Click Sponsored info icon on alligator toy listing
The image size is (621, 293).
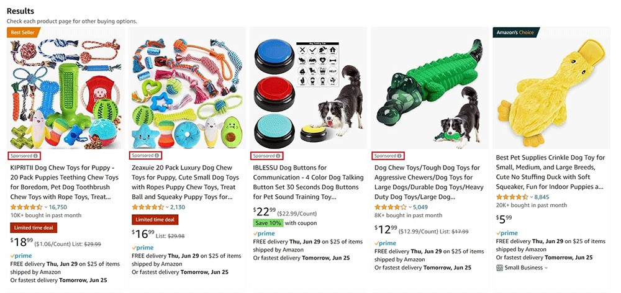pos(400,156)
